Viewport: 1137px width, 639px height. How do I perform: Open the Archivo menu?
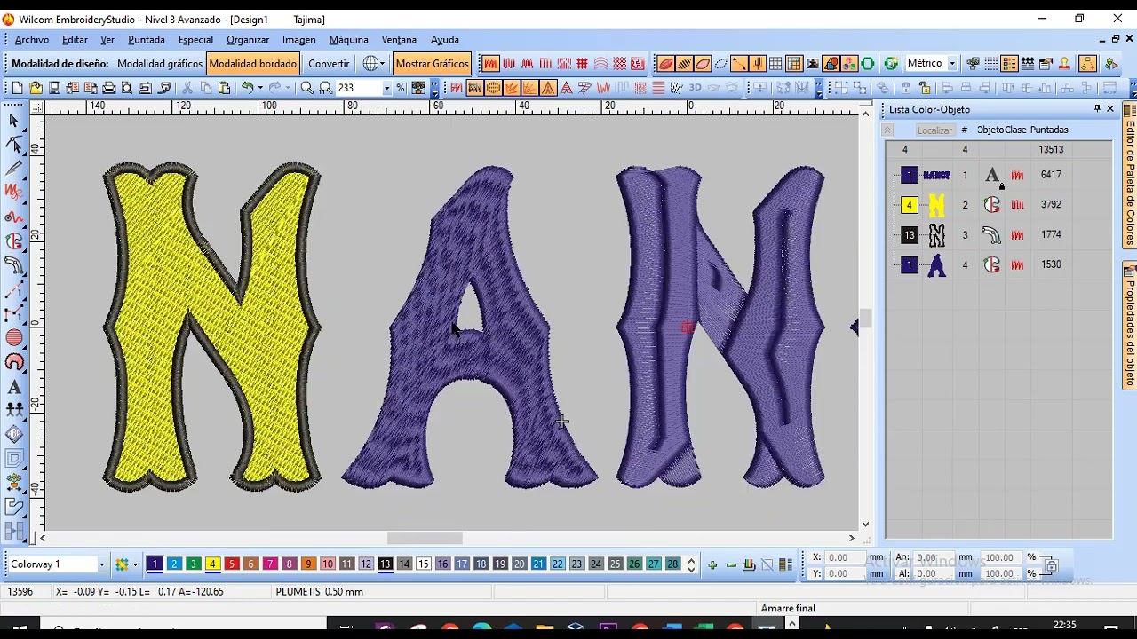point(32,40)
